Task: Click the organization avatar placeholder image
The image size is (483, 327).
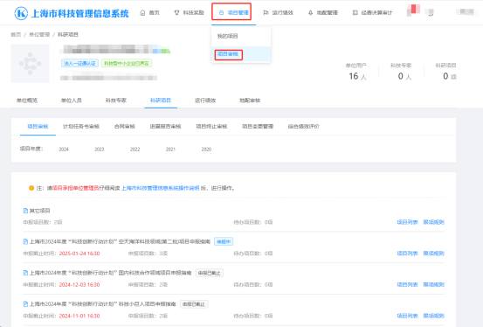Action: (31, 64)
